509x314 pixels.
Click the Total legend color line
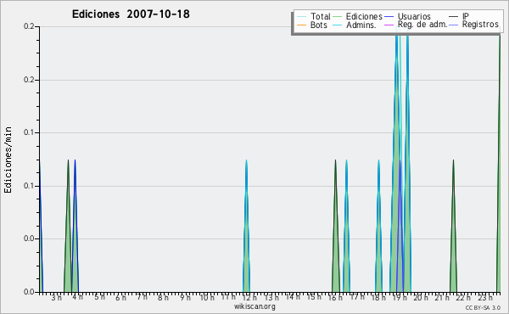301,17
